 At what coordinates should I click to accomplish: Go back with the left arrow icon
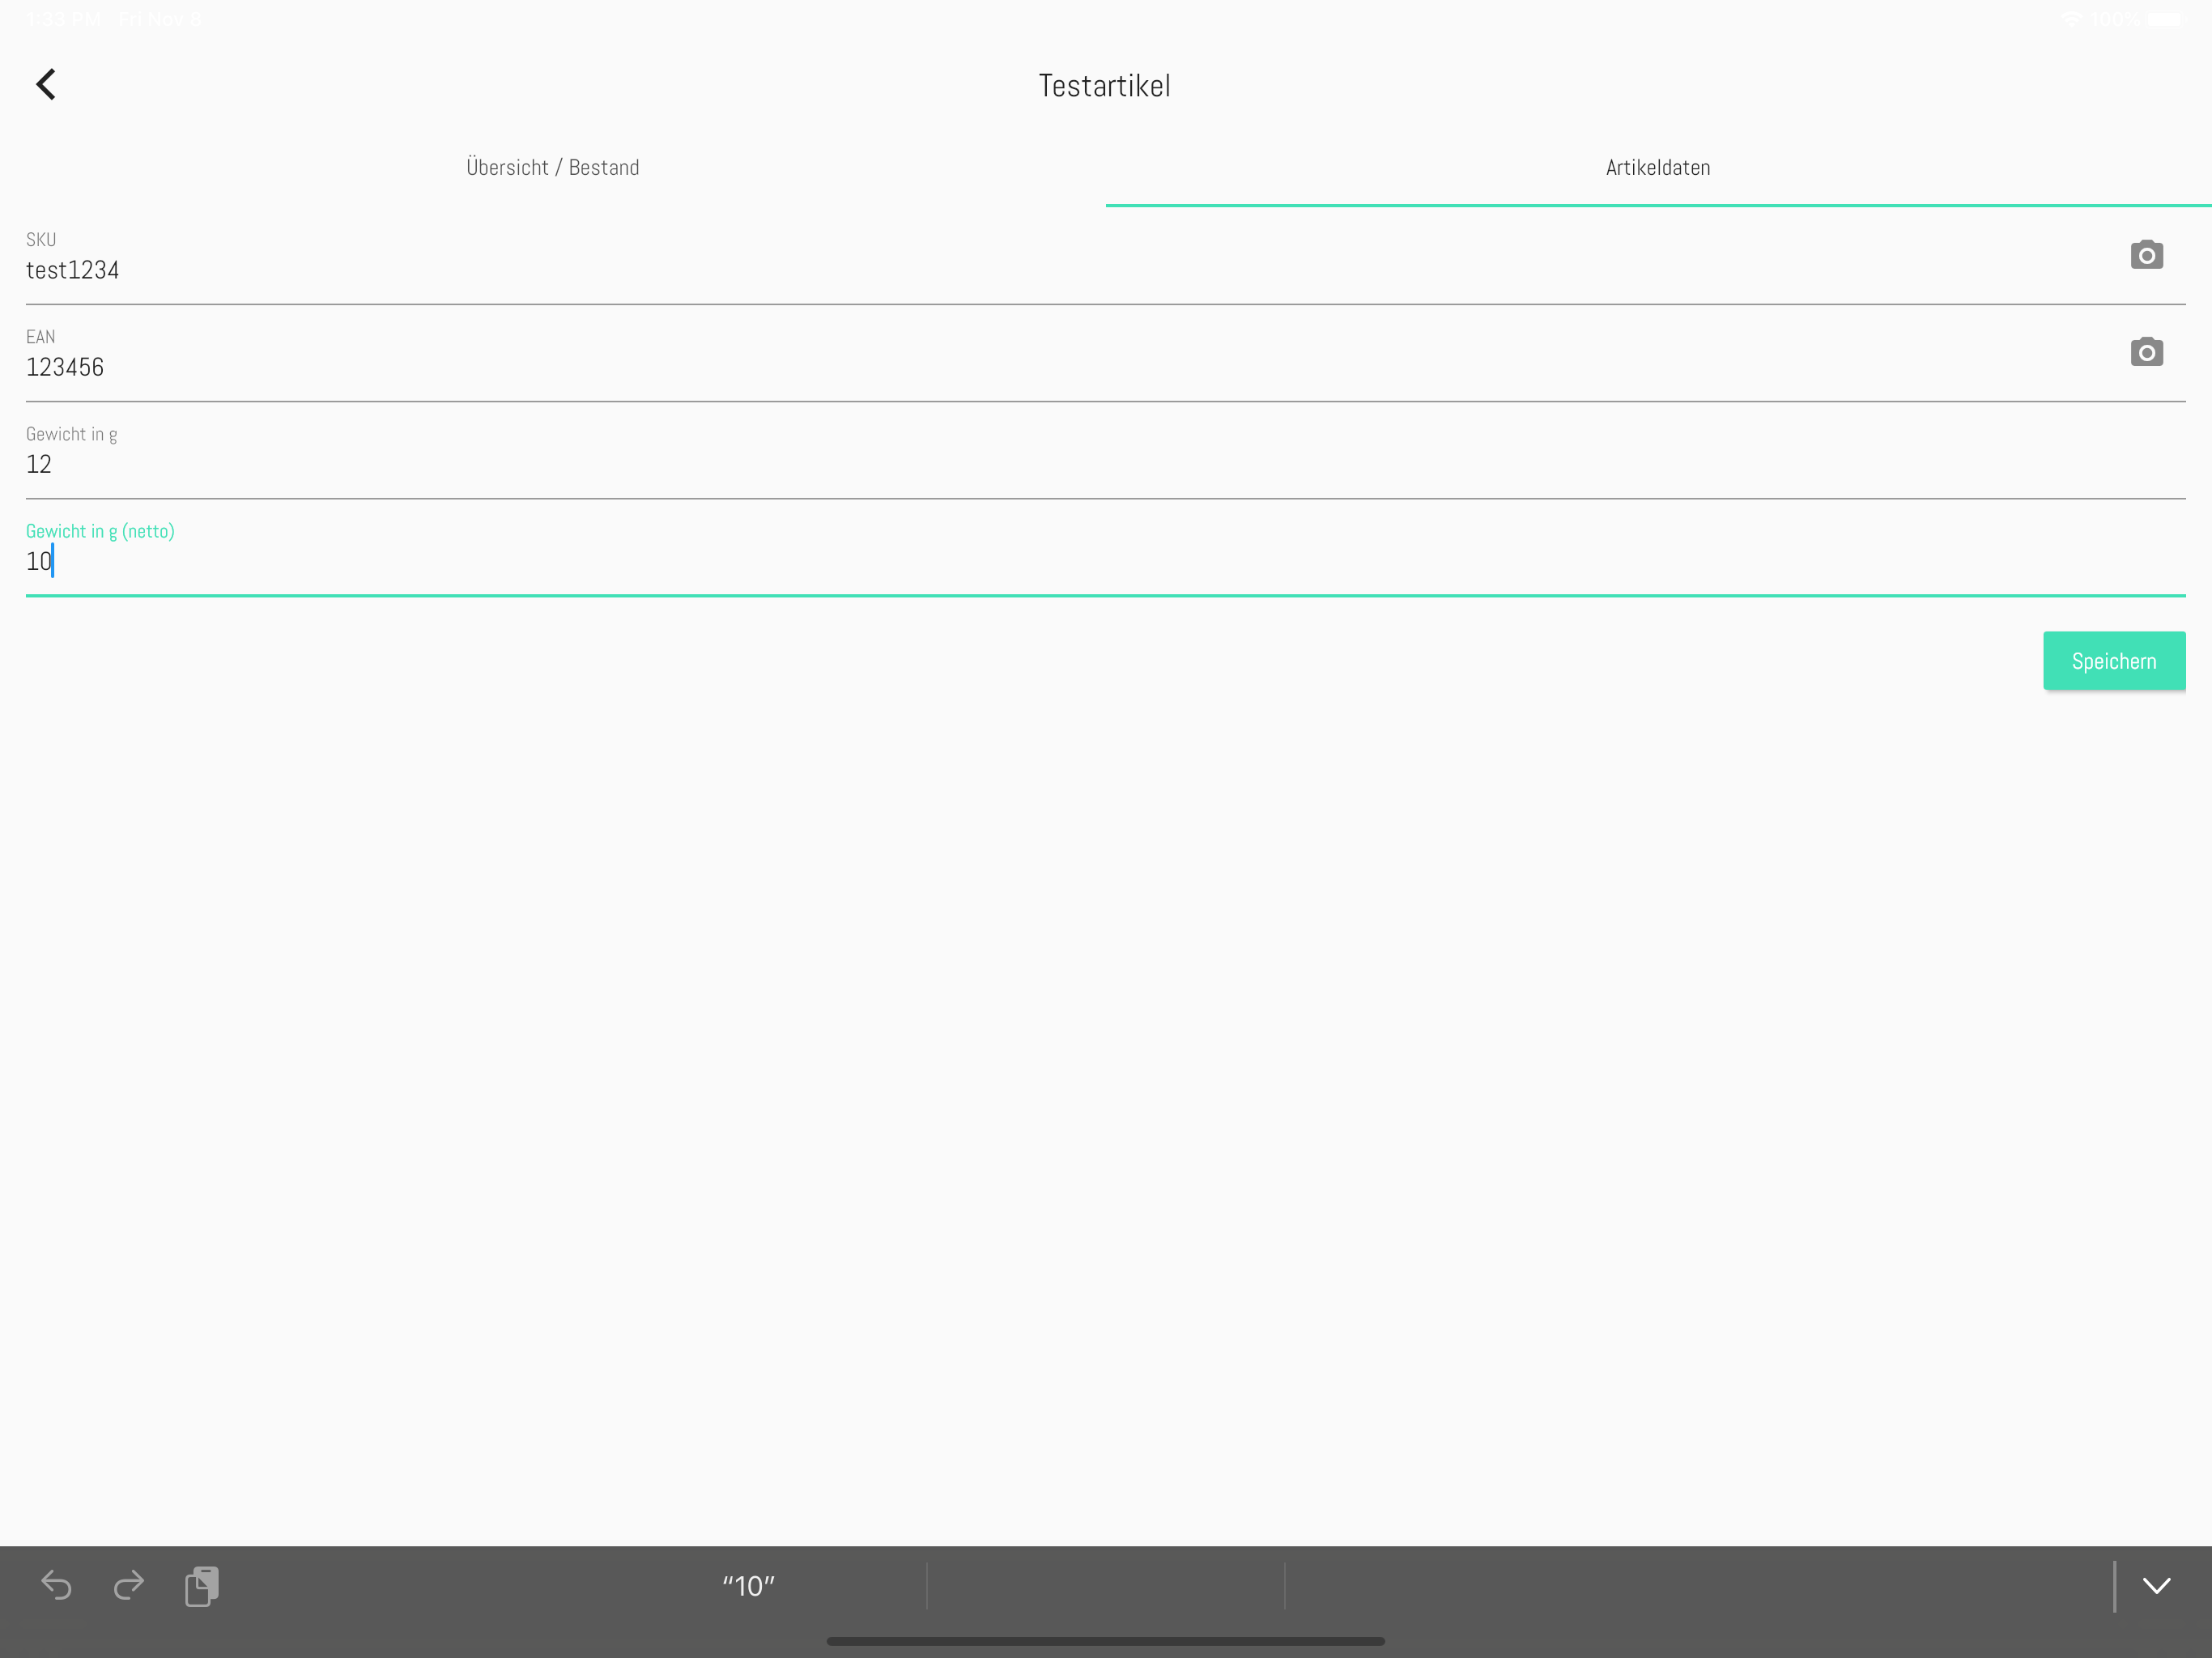(x=46, y=84)
